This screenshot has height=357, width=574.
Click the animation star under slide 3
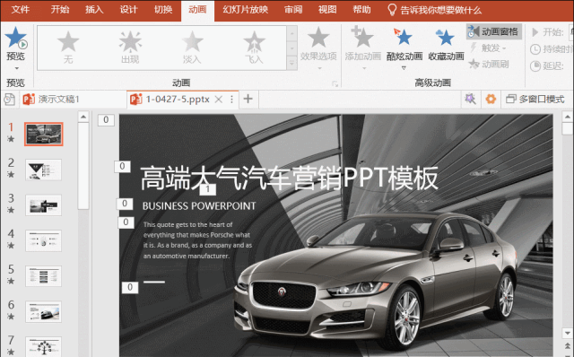[11, 210]
